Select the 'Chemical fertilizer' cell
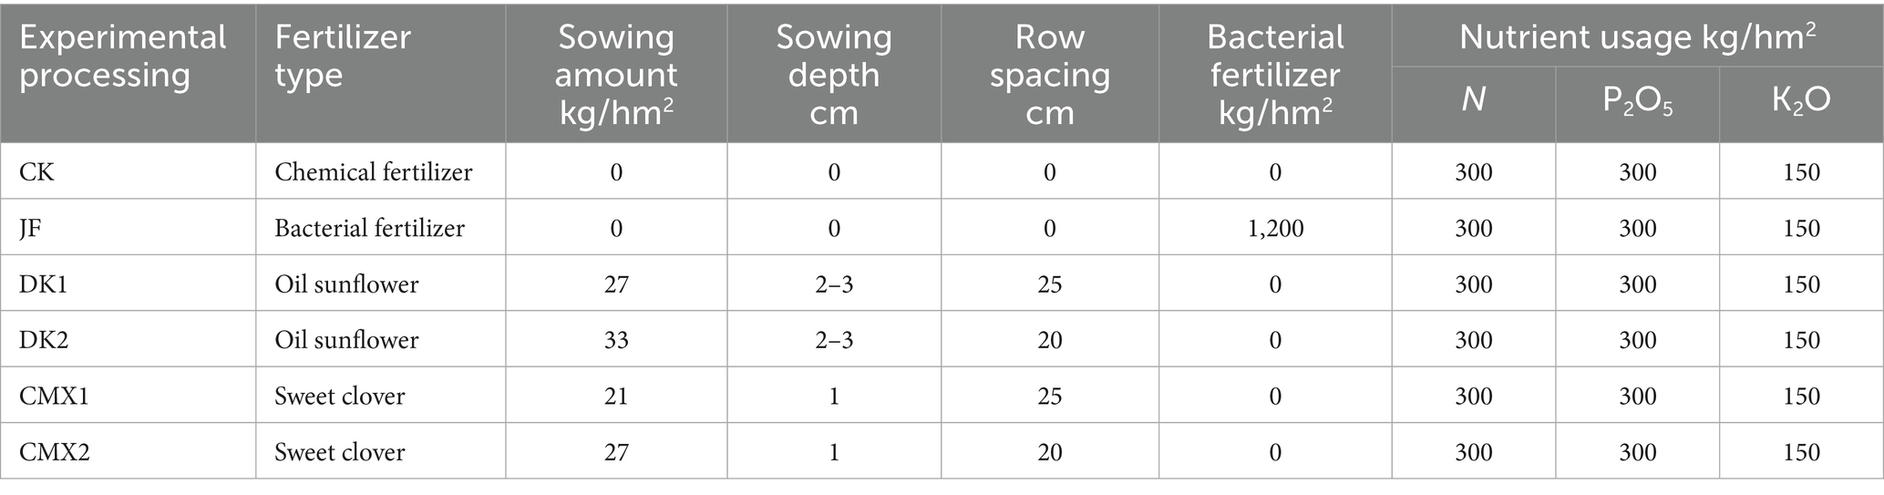This screenshot has width=1884, height=495. tap(374, 172)
